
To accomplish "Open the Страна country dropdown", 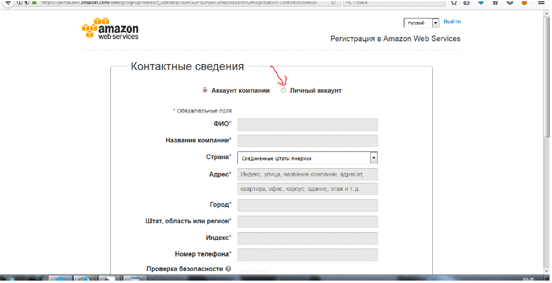I will tap(307, 158).
